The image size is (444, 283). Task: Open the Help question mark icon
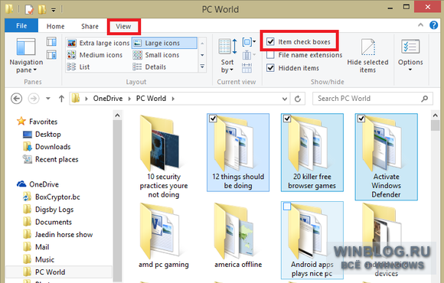coord(433,25)
